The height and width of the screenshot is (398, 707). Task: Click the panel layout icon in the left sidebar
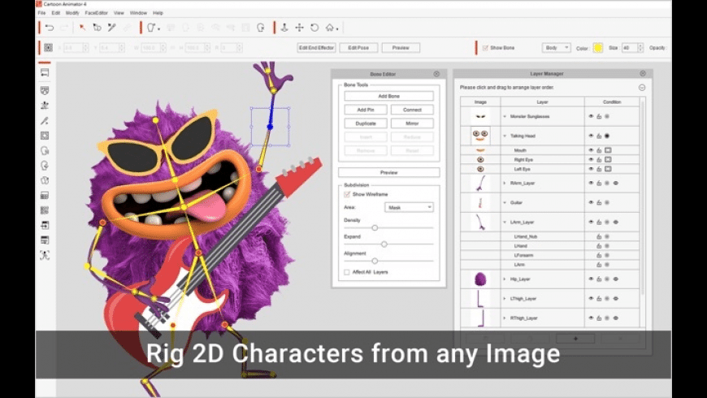click(x=45, y=195)
